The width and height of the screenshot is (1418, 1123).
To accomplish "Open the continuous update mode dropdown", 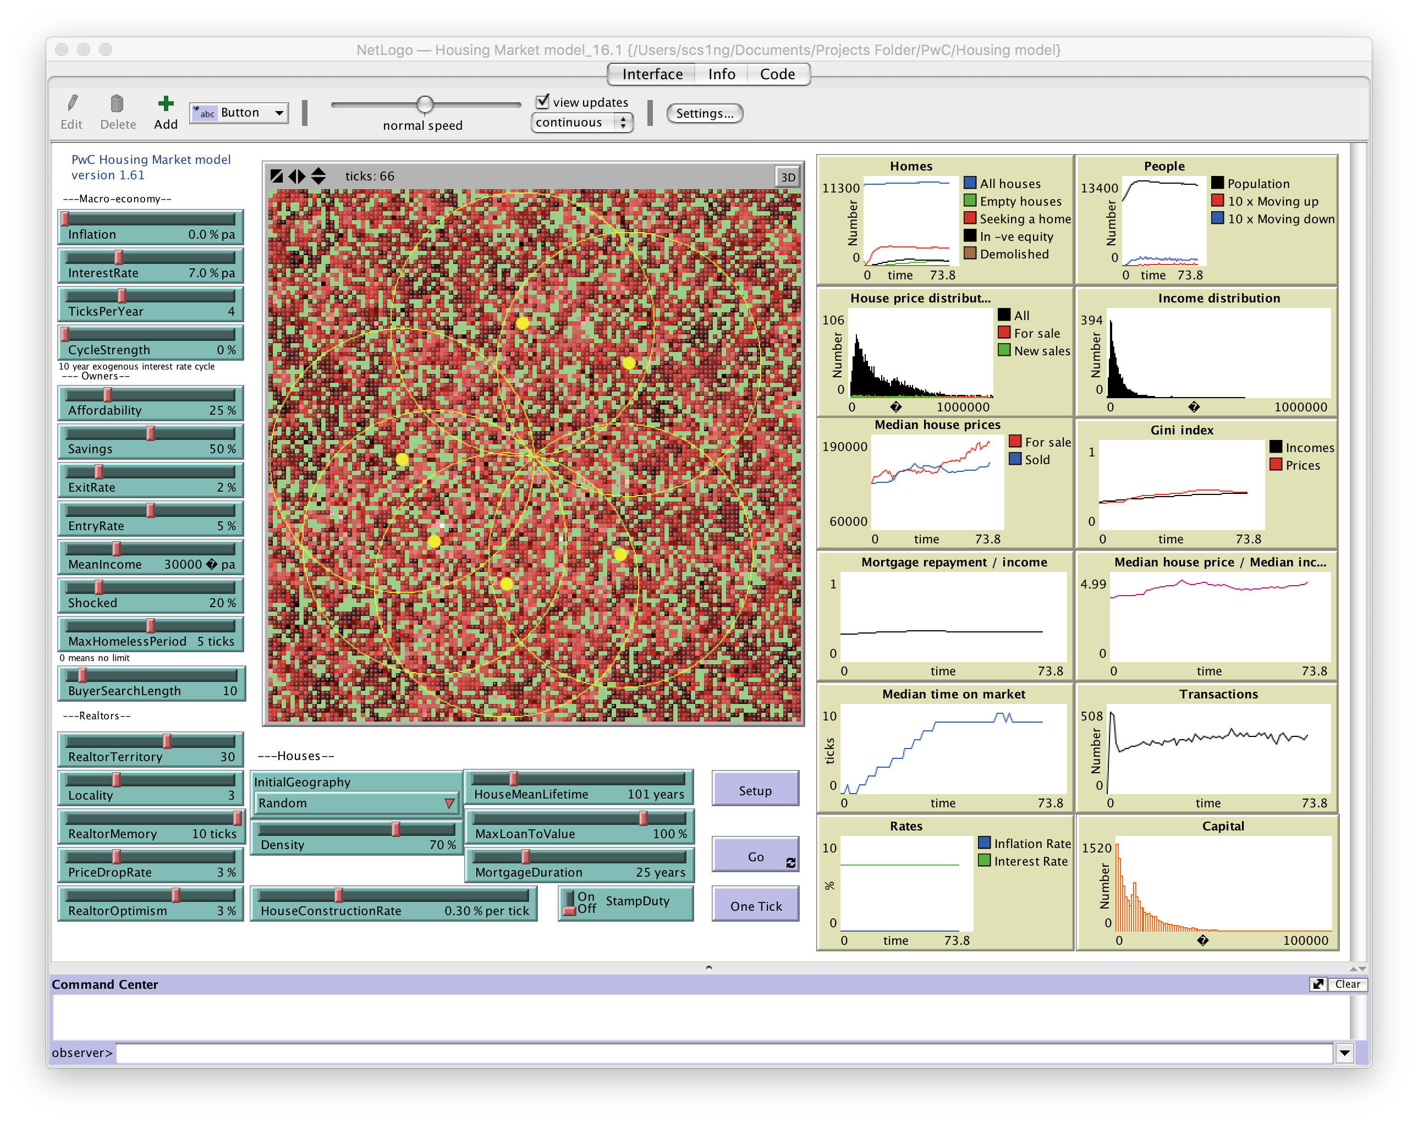I will (x=582, y=122).
